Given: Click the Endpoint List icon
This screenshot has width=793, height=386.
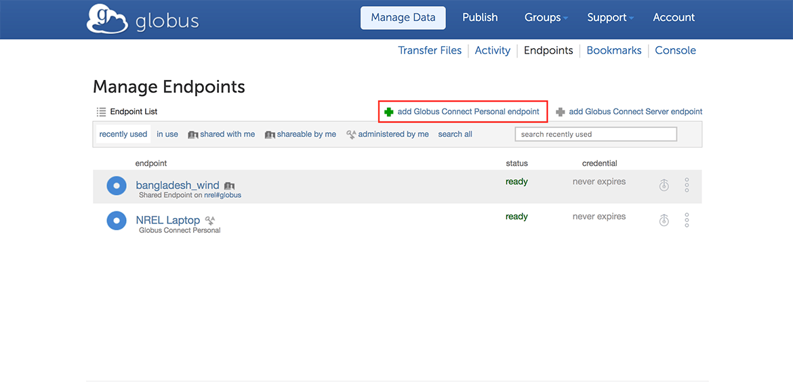Looking at the screenshot, I should [x=101, y=112].
